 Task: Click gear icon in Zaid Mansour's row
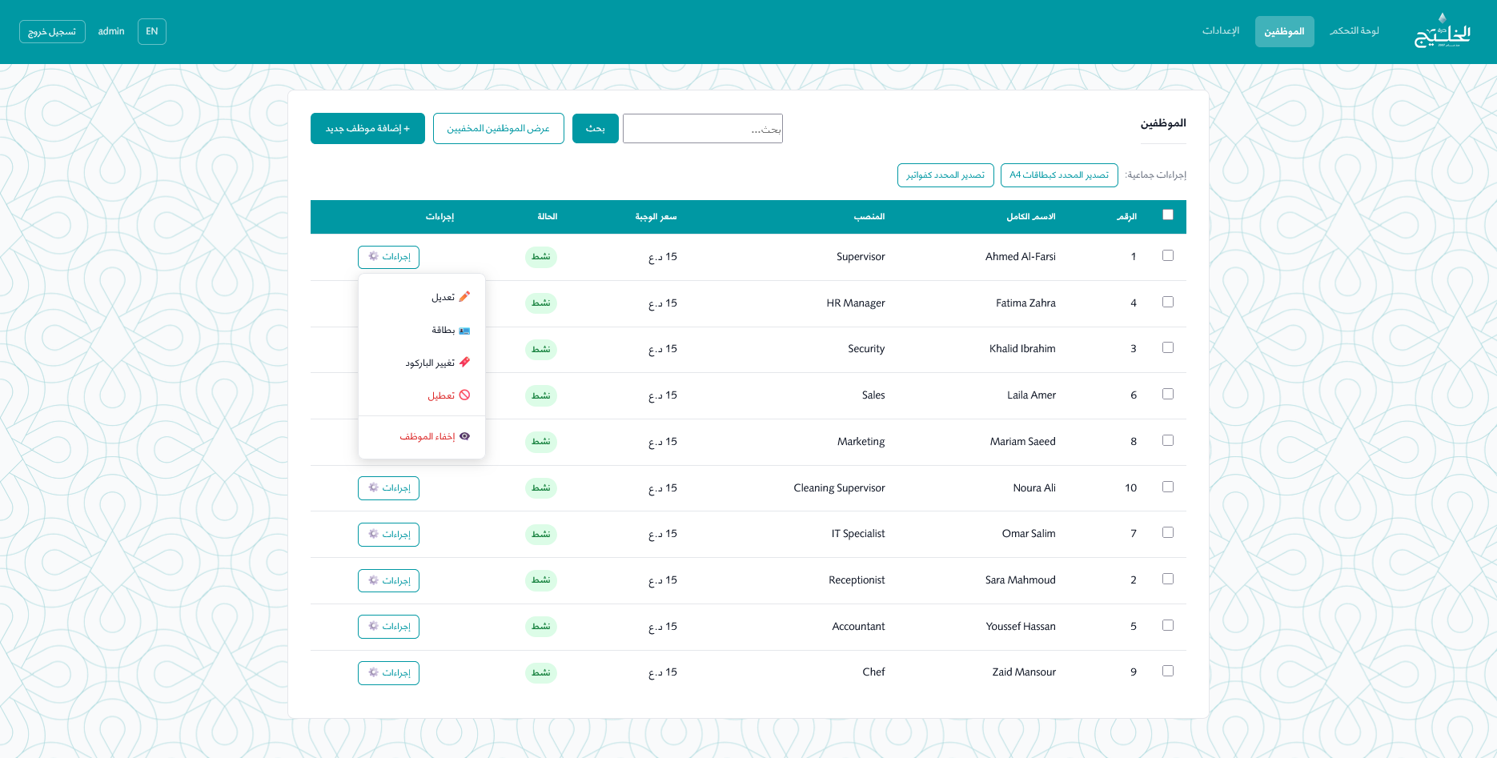pyautogui.click(x=374, y=672)
